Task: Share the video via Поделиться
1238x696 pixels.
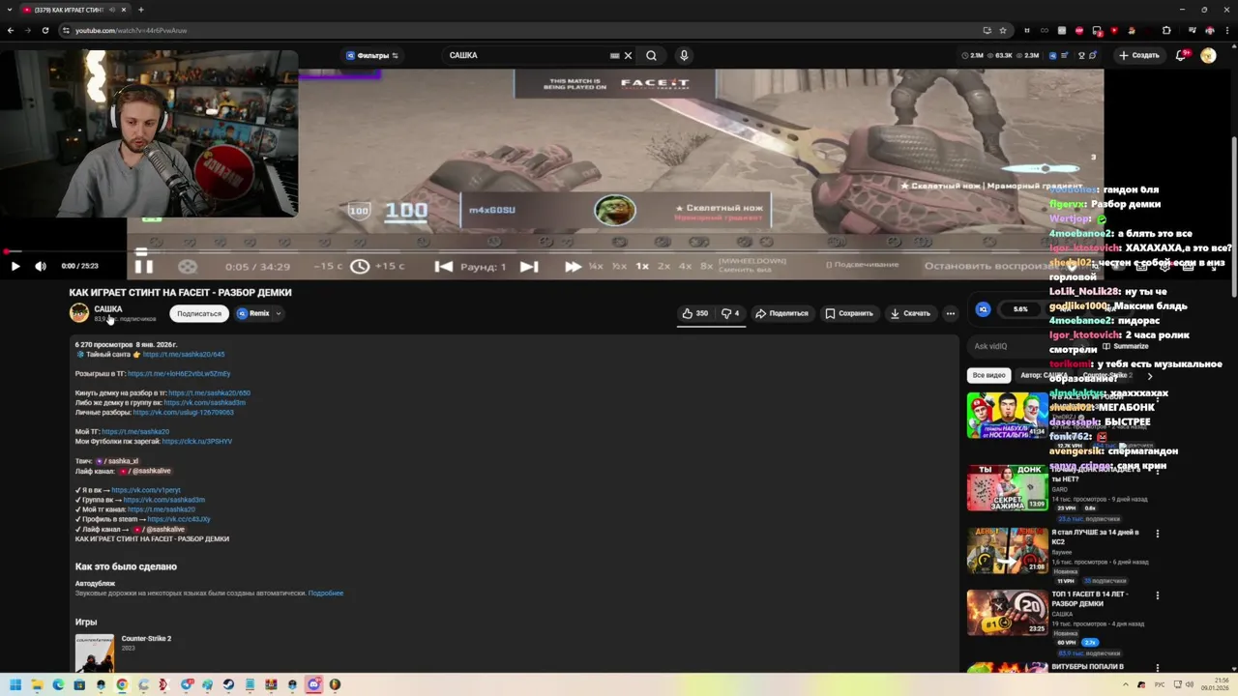Action: [781, 313]
